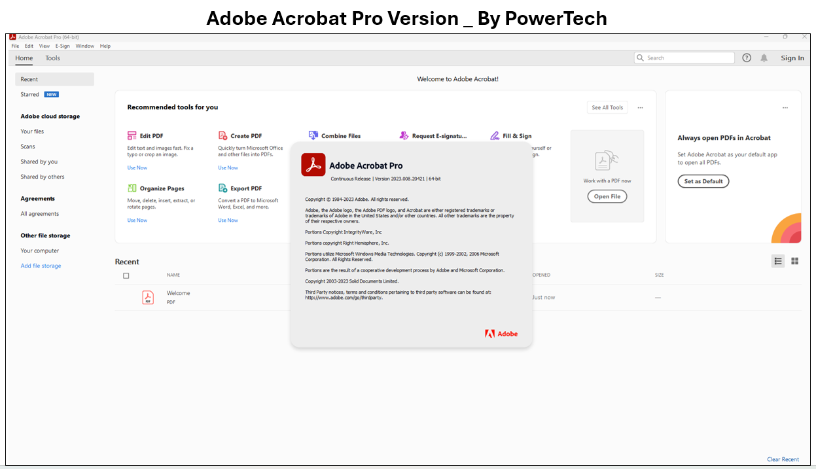Switch Recent files to grid view

click(794, 261)
